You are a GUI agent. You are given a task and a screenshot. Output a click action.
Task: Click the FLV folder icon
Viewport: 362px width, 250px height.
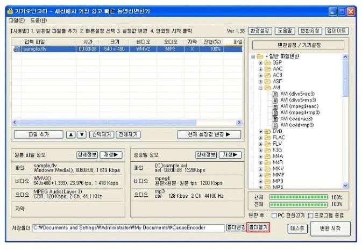point(267,144)
